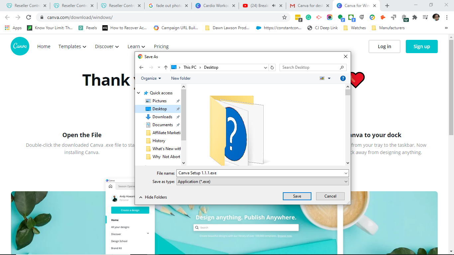Click New folder in the dialog toolbar

click(181, 78)
